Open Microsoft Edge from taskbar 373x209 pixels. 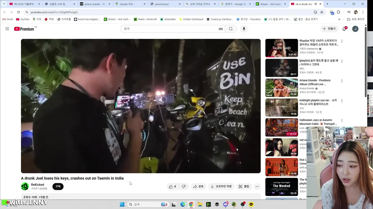point(183,204)
